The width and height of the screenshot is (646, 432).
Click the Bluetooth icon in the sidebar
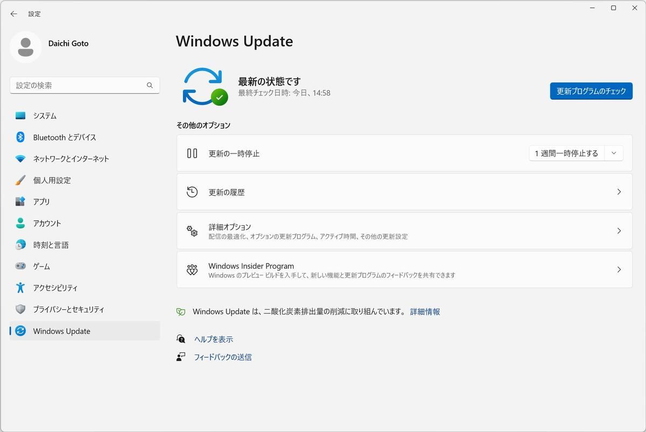(20, 137)
